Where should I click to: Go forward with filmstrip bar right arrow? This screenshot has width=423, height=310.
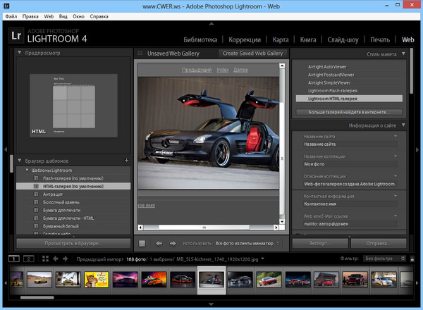pos(66,259)
